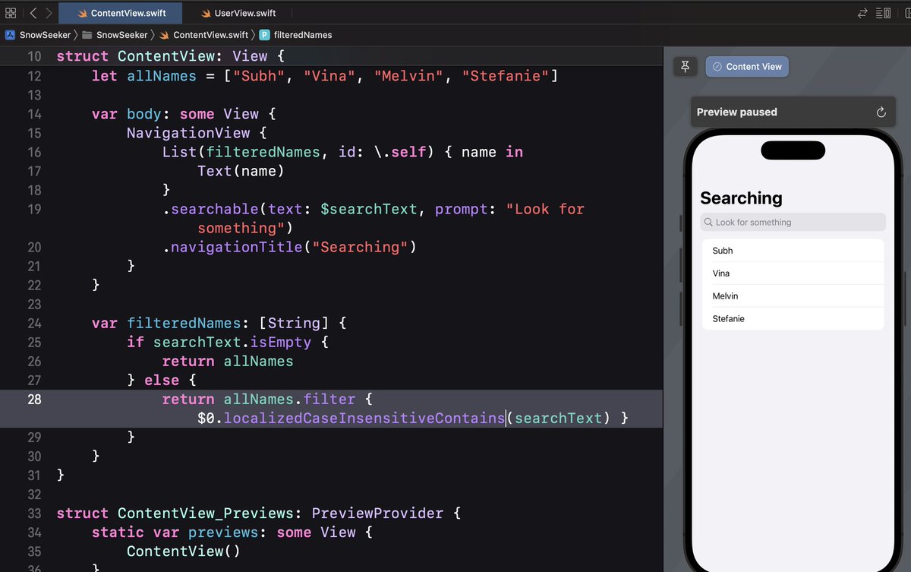
Task: Select SnowSeeker project in the breadcrumb
Action: coord(38,35)
